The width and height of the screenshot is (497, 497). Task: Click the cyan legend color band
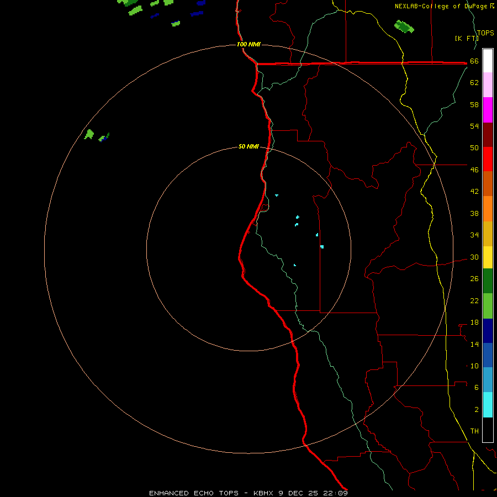[x=488, y=405]
